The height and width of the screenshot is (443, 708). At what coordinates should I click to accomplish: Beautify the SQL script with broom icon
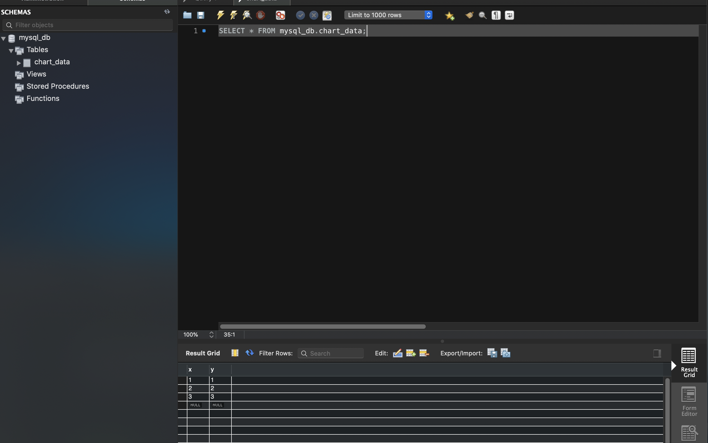tap(469, 15)
